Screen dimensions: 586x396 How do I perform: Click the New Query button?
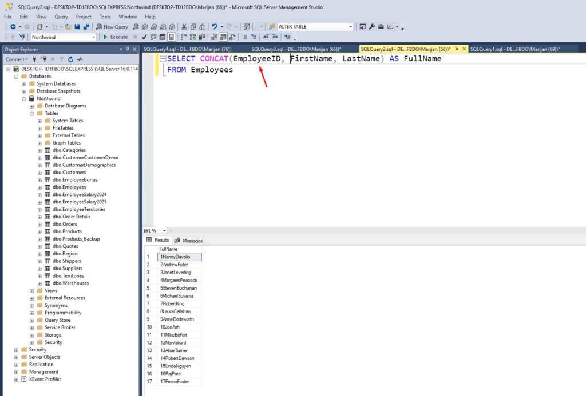(112, 27)
